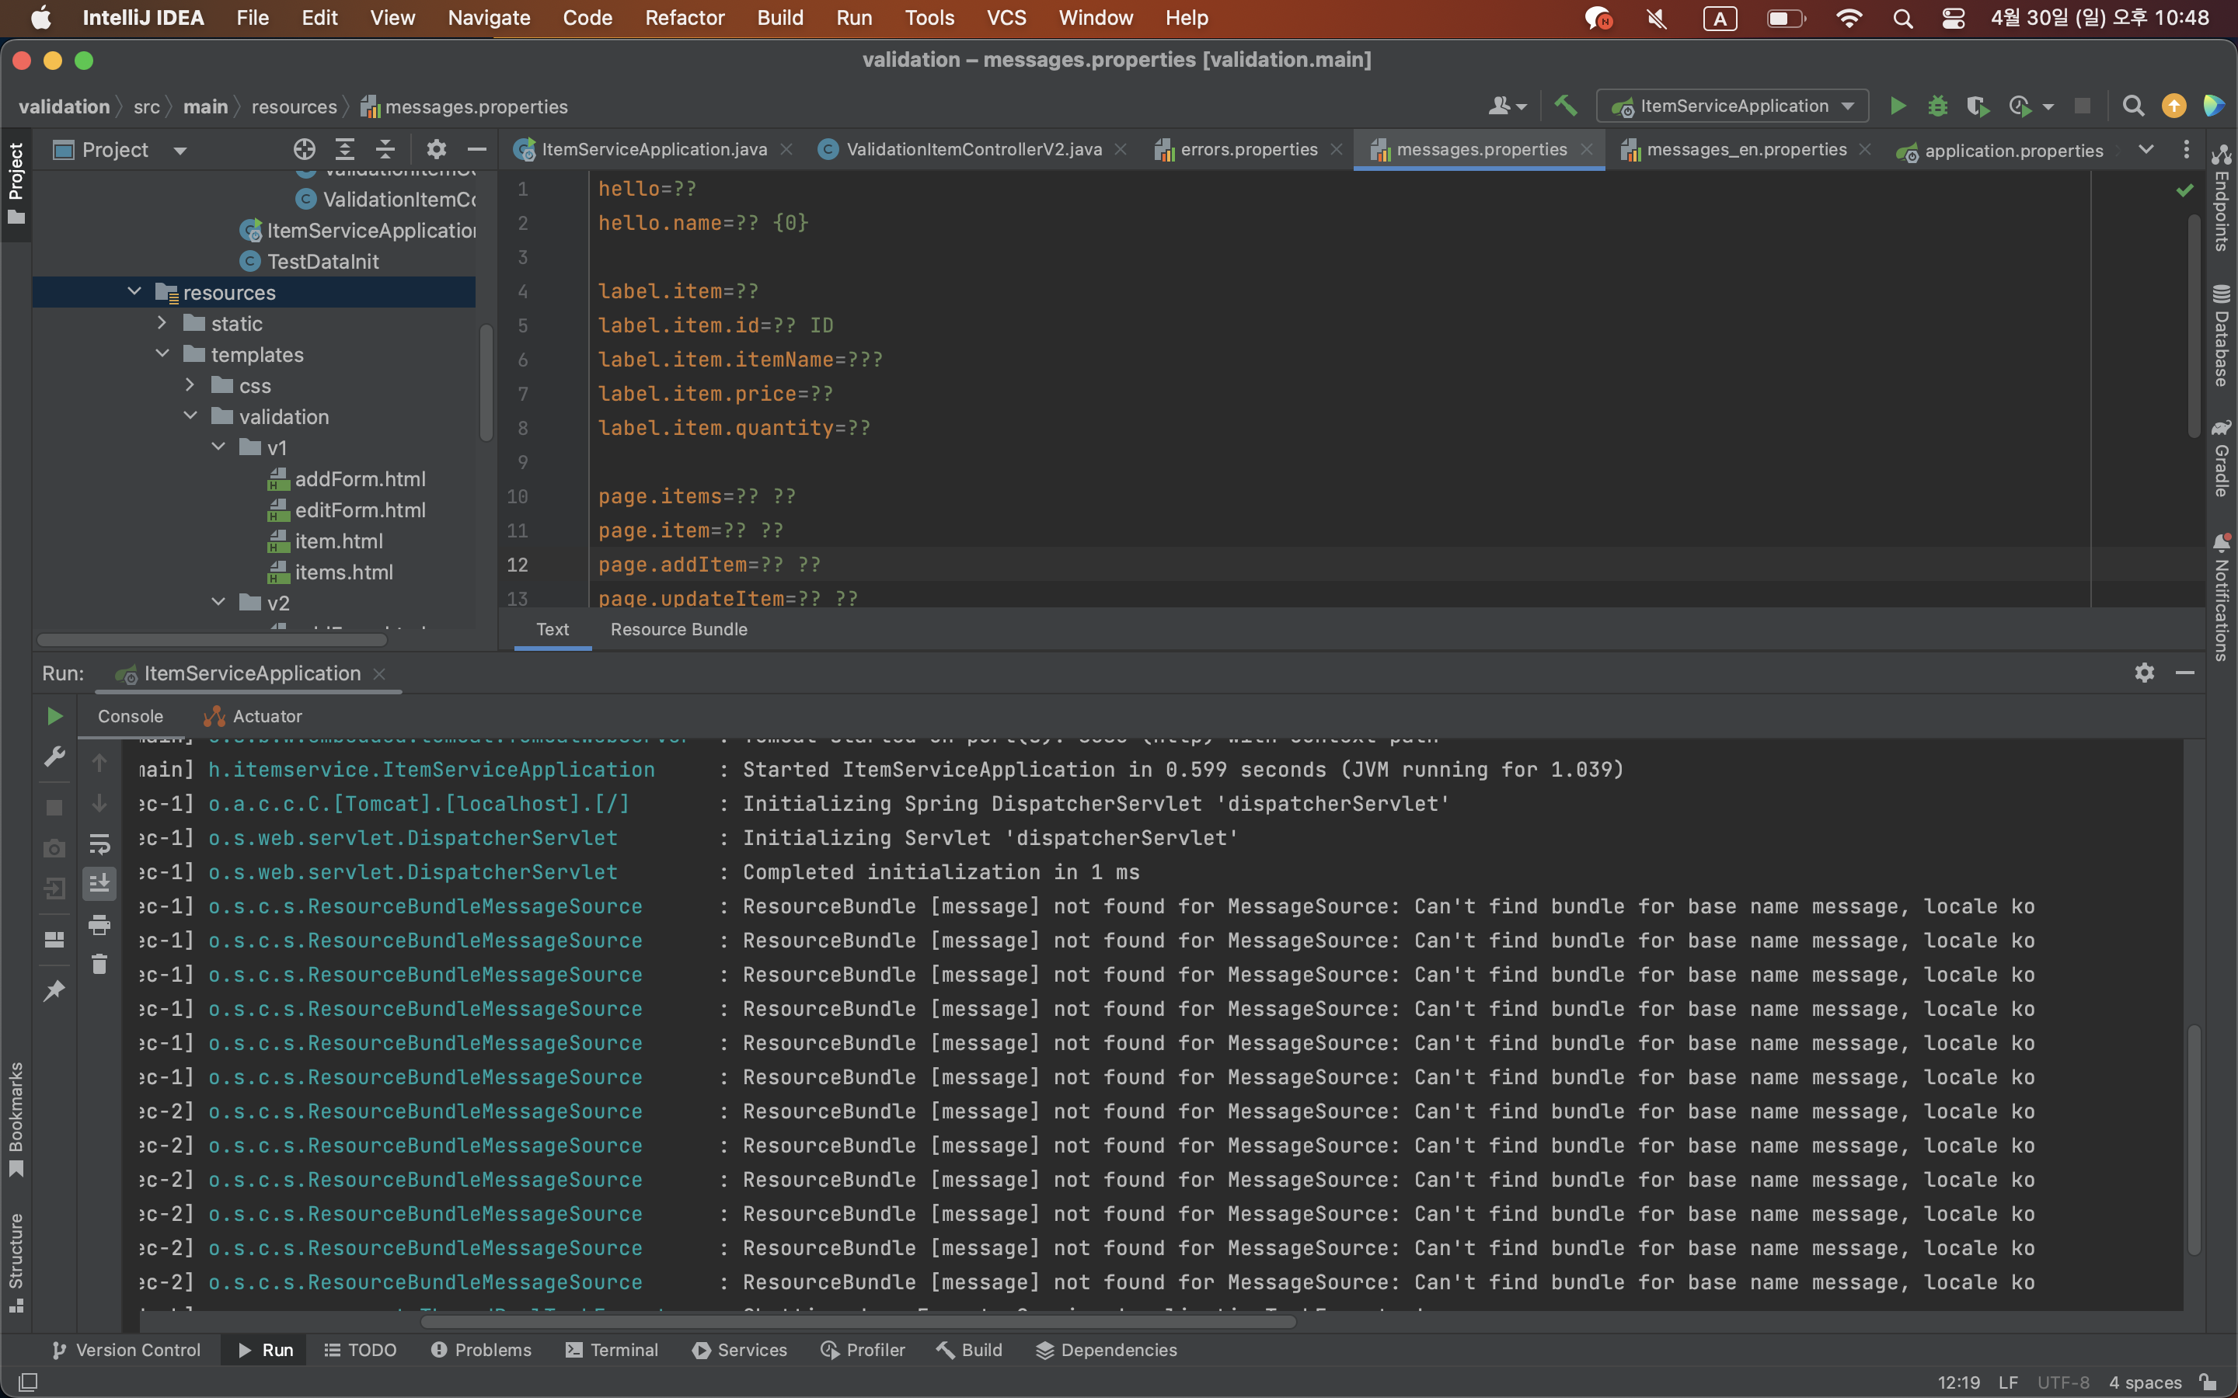The height and width of the screenshot is (1398, 2238).
Task: Run with Coverage icon in toolbar
Action: coord(1977,106)
